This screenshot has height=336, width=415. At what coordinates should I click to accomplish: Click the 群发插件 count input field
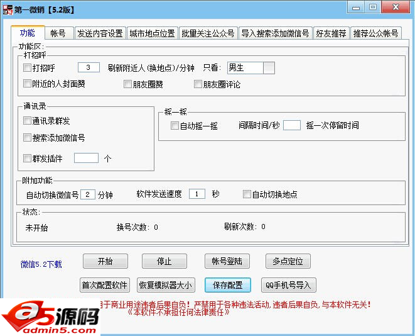86,158
